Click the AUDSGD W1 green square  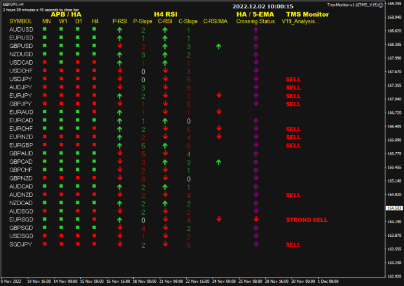(61, 211)
